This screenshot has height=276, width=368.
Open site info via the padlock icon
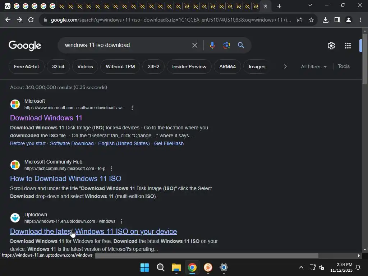coord(45,20)
